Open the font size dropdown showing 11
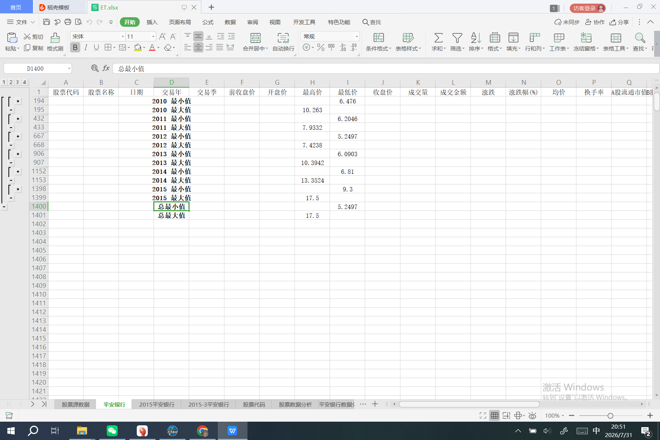 point(153,36)
